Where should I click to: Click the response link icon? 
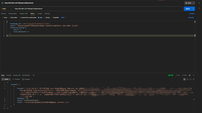click(x=194, y=79)
